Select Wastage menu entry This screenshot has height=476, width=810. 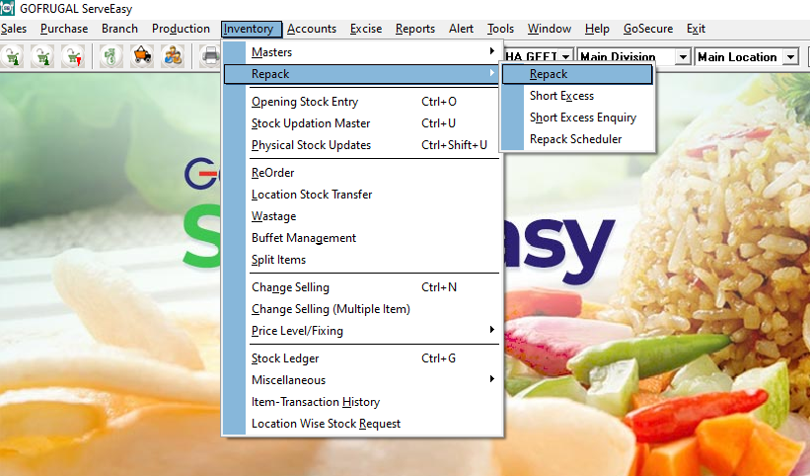click(x=363, y=216)
